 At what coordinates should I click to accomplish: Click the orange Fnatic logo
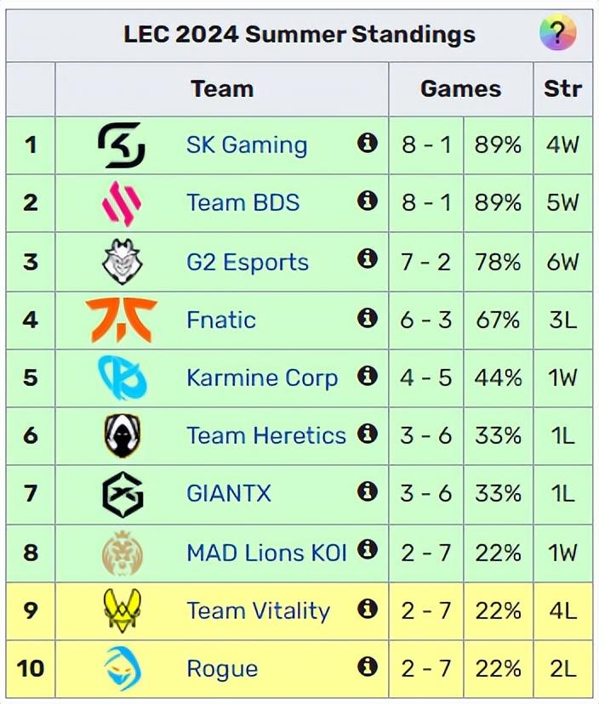pyautogui.click(x=122, y=320)
